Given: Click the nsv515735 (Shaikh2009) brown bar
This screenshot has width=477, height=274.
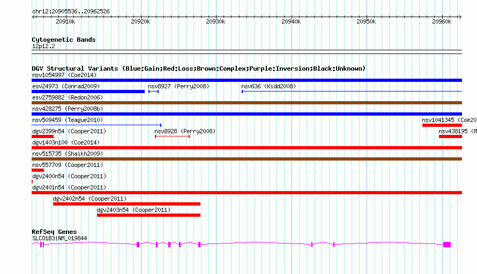Looking at the screenshot, I should point(247,159).
